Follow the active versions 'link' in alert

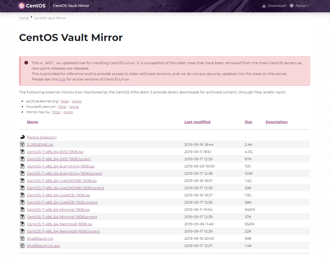pos(62,79)
